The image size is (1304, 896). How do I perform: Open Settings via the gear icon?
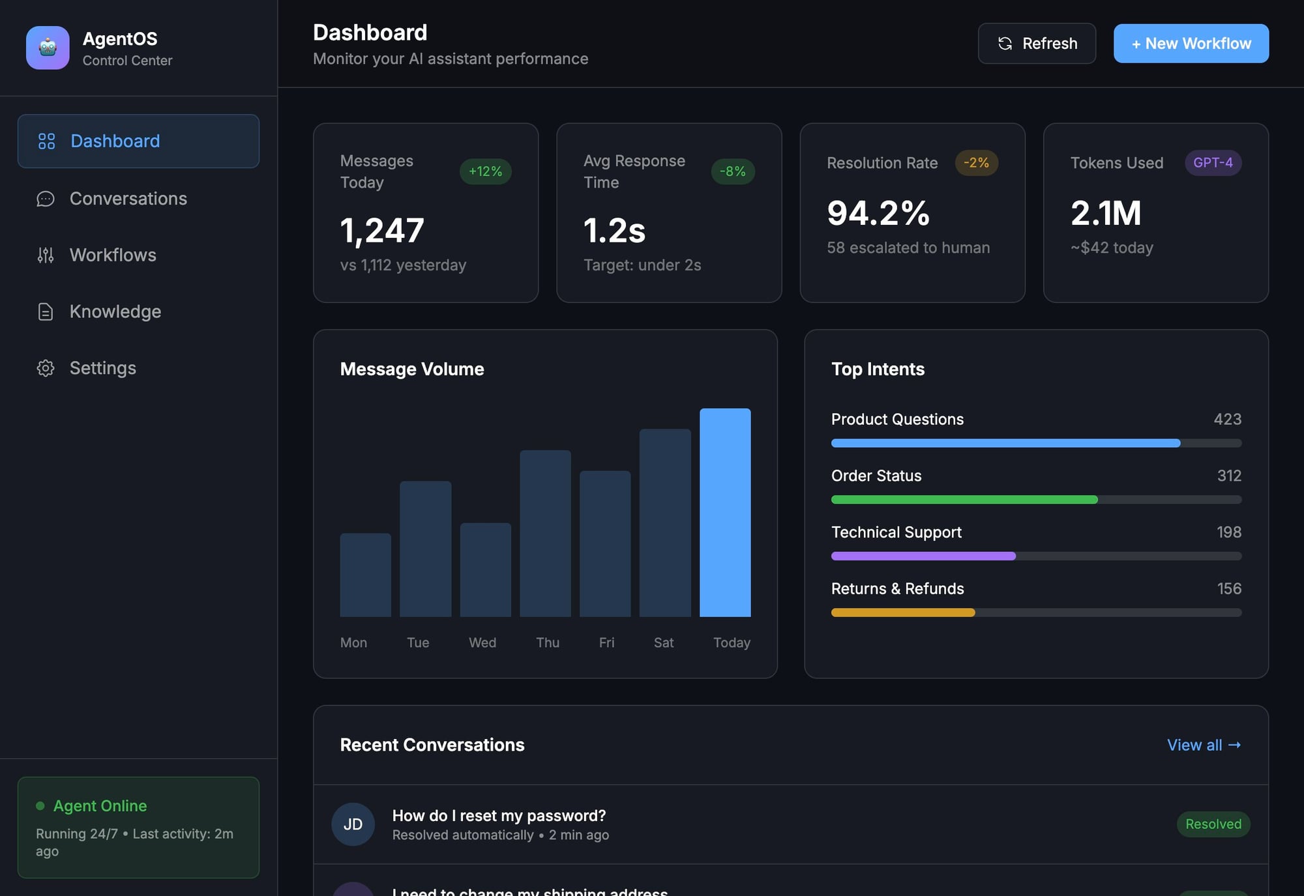pyautogui.click(x=45, y=368)
